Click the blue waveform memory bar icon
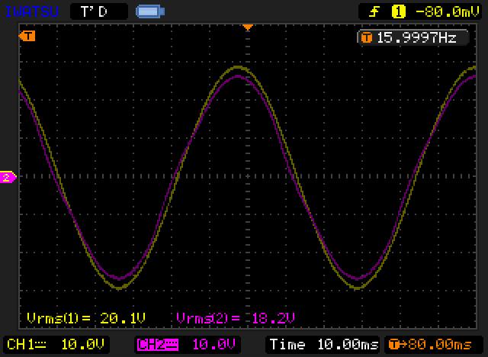 click(x=148, y=11)
